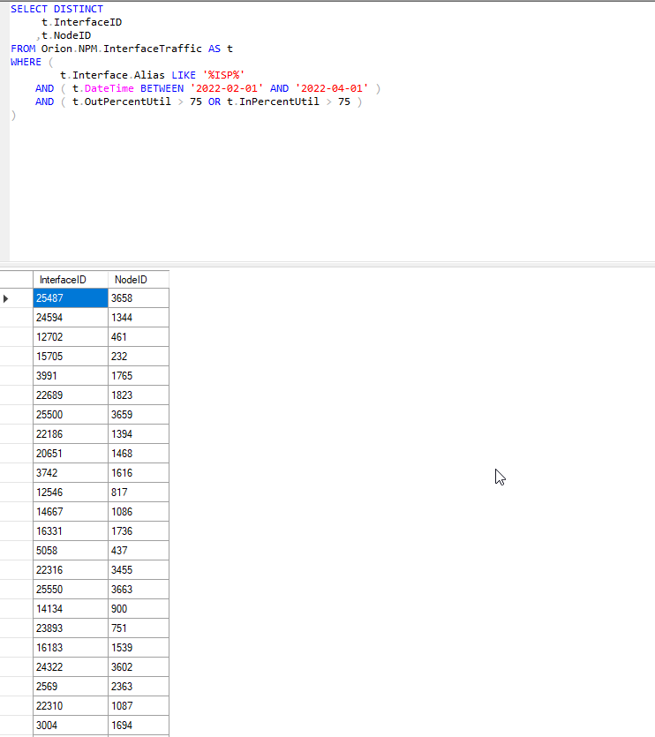
Task: Select InterfaceID cell 5058
Action: click(x=71, y=551)
